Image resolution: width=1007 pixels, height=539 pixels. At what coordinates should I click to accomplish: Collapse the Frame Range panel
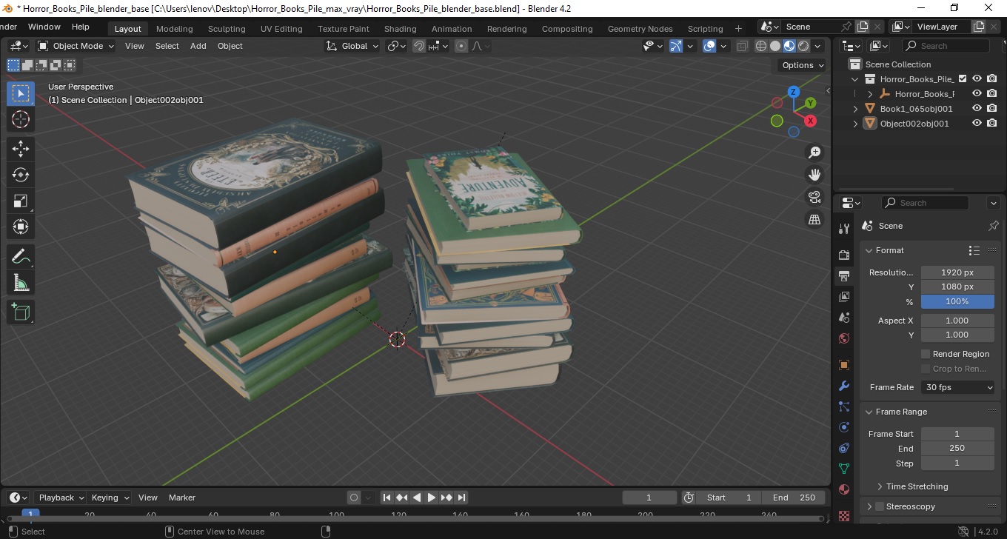(869, 412)
